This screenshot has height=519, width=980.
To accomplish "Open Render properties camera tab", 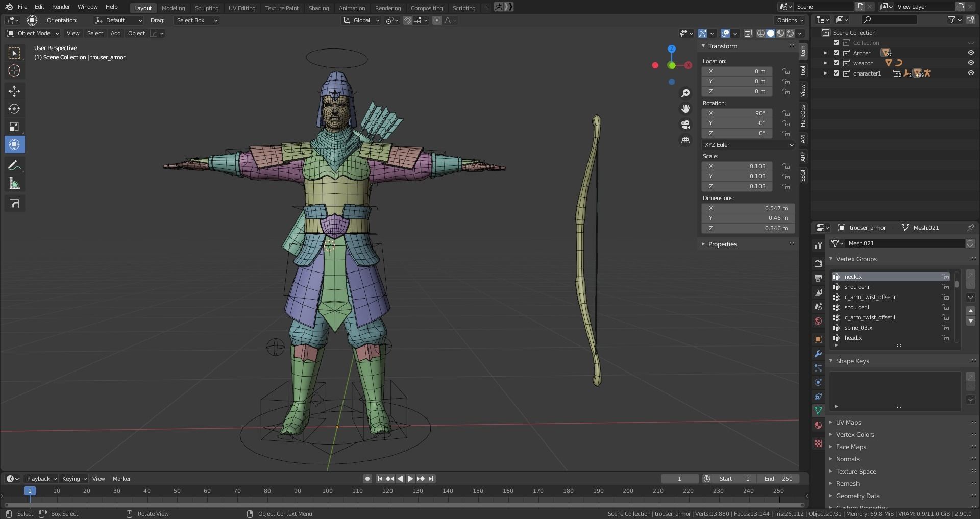I will tap(818, 264).
